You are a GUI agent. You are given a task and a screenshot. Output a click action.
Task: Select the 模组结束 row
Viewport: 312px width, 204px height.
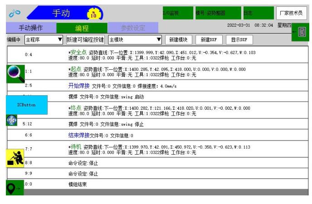tap(158, 184)
